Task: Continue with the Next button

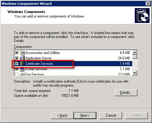Action: (x=85, y=115)
